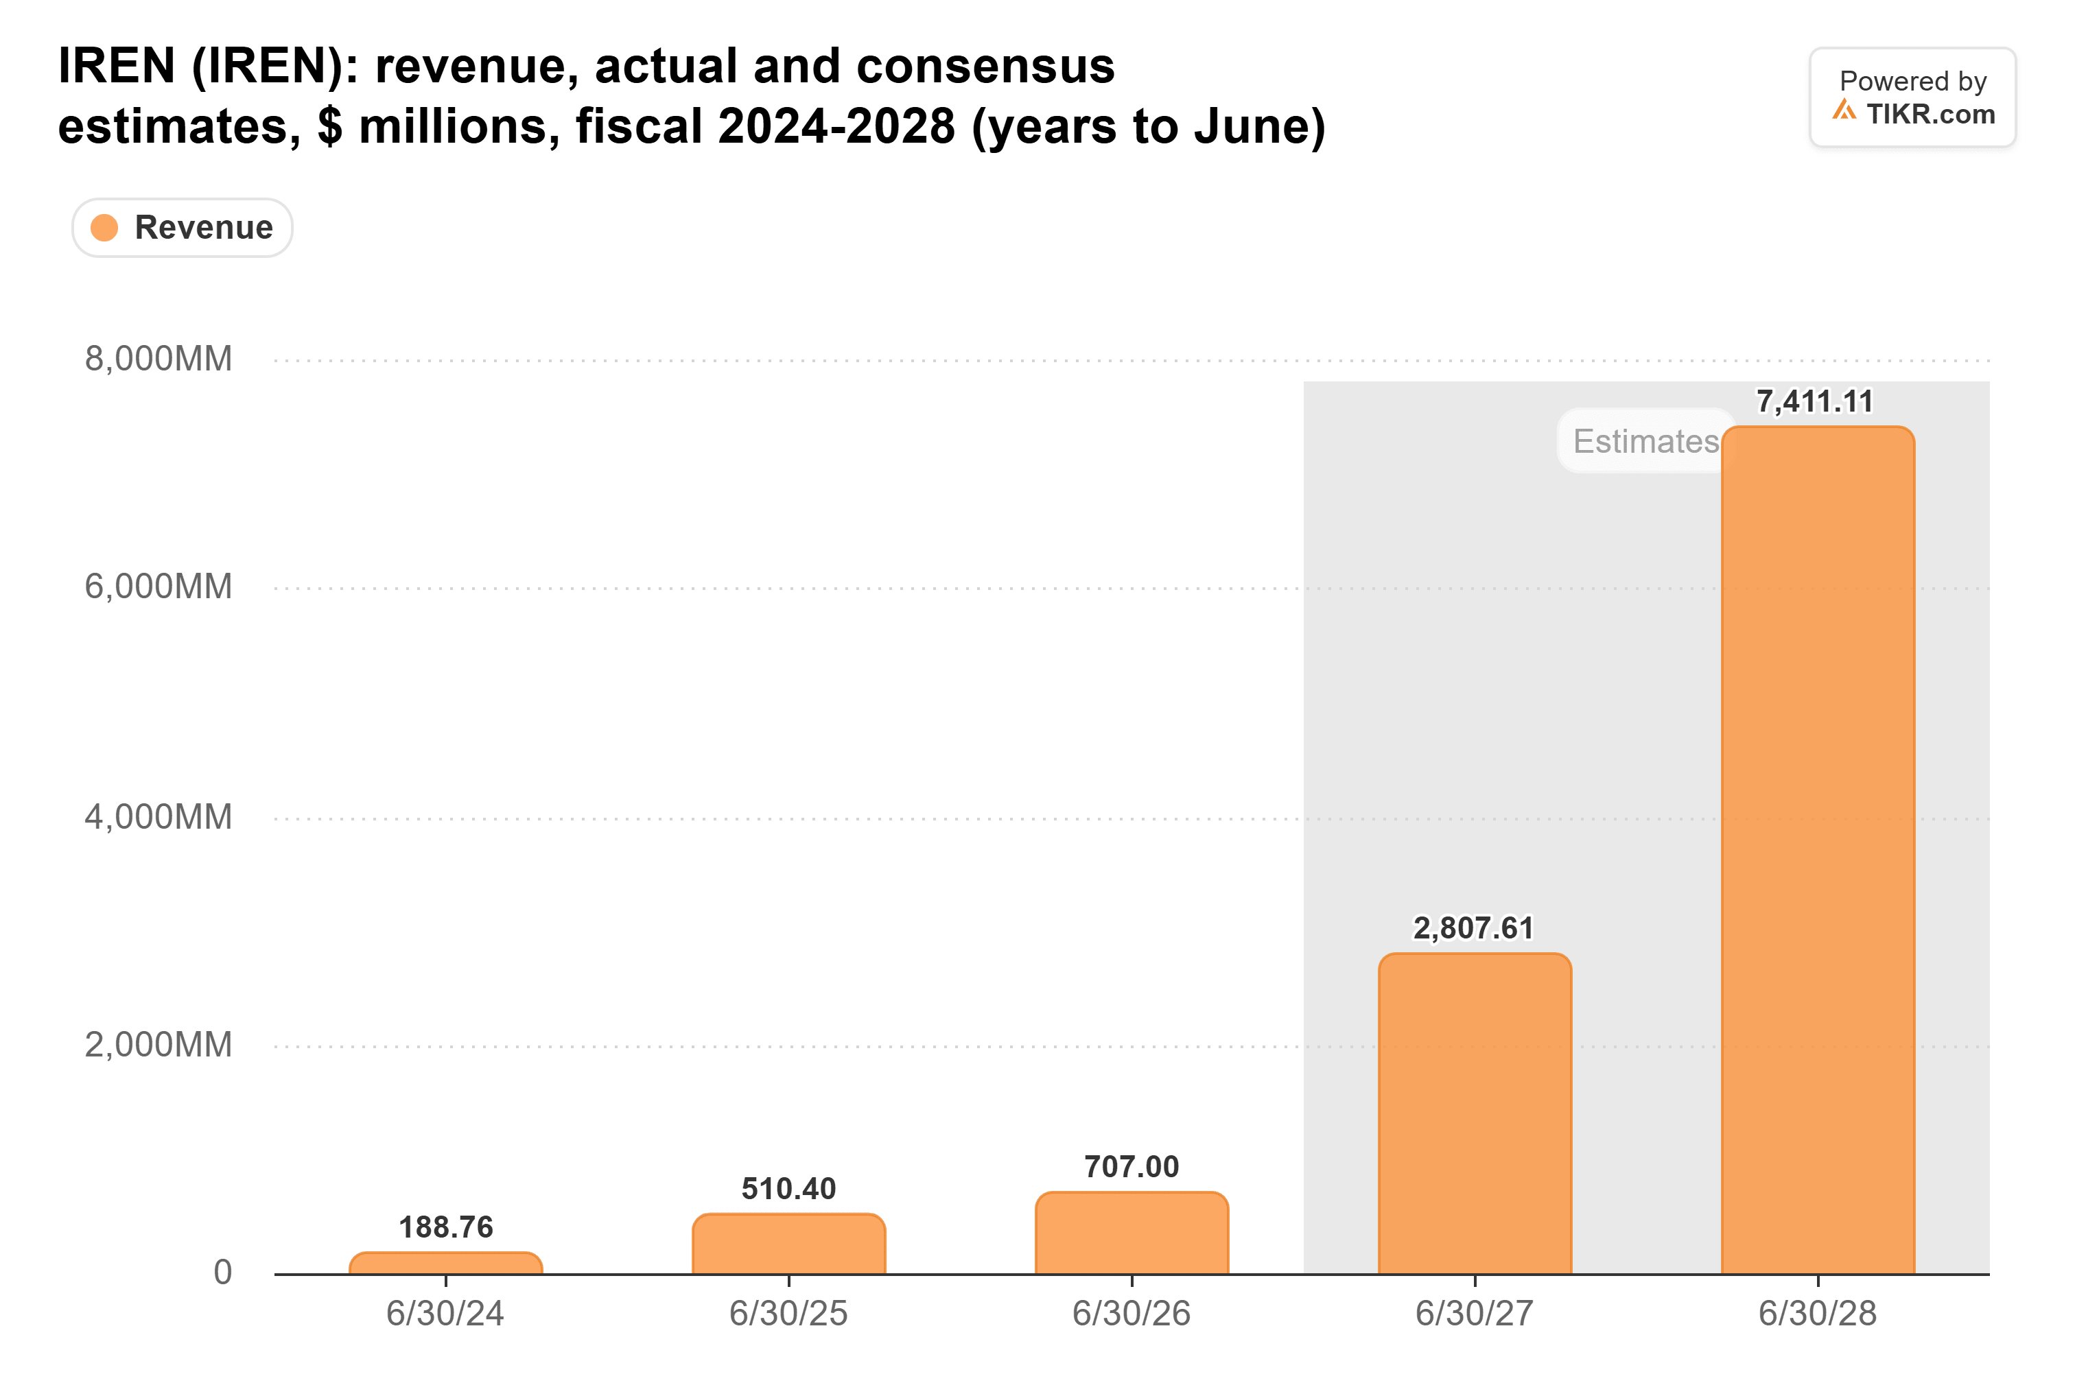Open the Powered by TIKR.com badge
The height and width of the screenshot is (1383, 2075).
(1912, 97)
